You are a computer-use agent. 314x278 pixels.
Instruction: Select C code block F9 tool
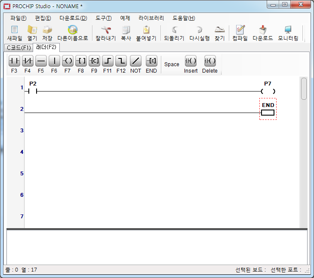coord(94,61)
